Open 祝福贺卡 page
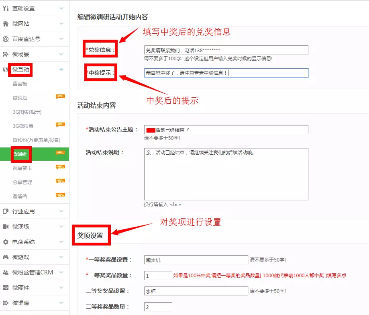 tap(22, 168)
